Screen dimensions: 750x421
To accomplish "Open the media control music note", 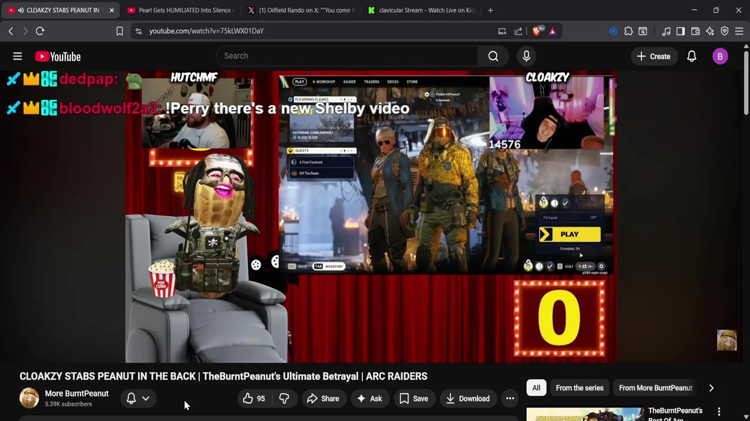I will tap(666, 31).
